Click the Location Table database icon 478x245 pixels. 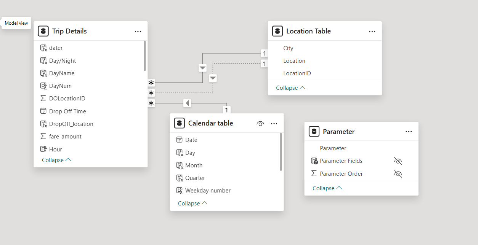(x=277, y=31)
